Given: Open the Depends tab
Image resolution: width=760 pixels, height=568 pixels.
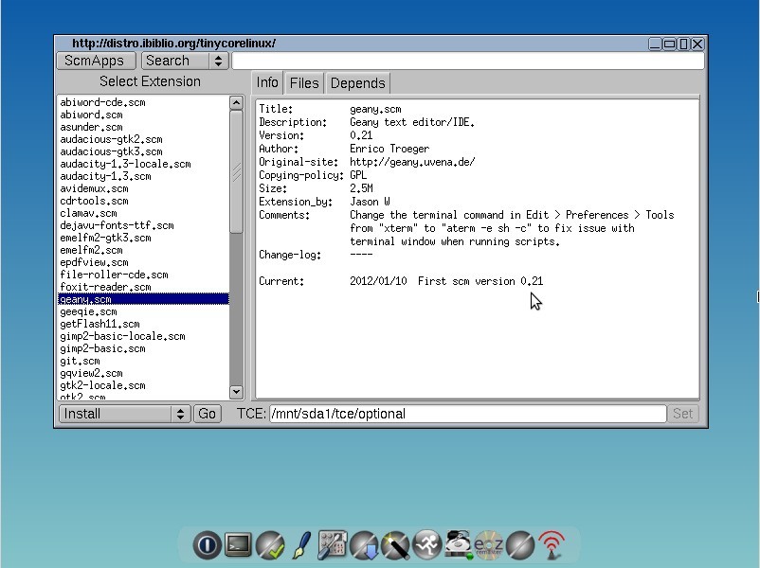Looking at the screenshot, I should 357,82.
